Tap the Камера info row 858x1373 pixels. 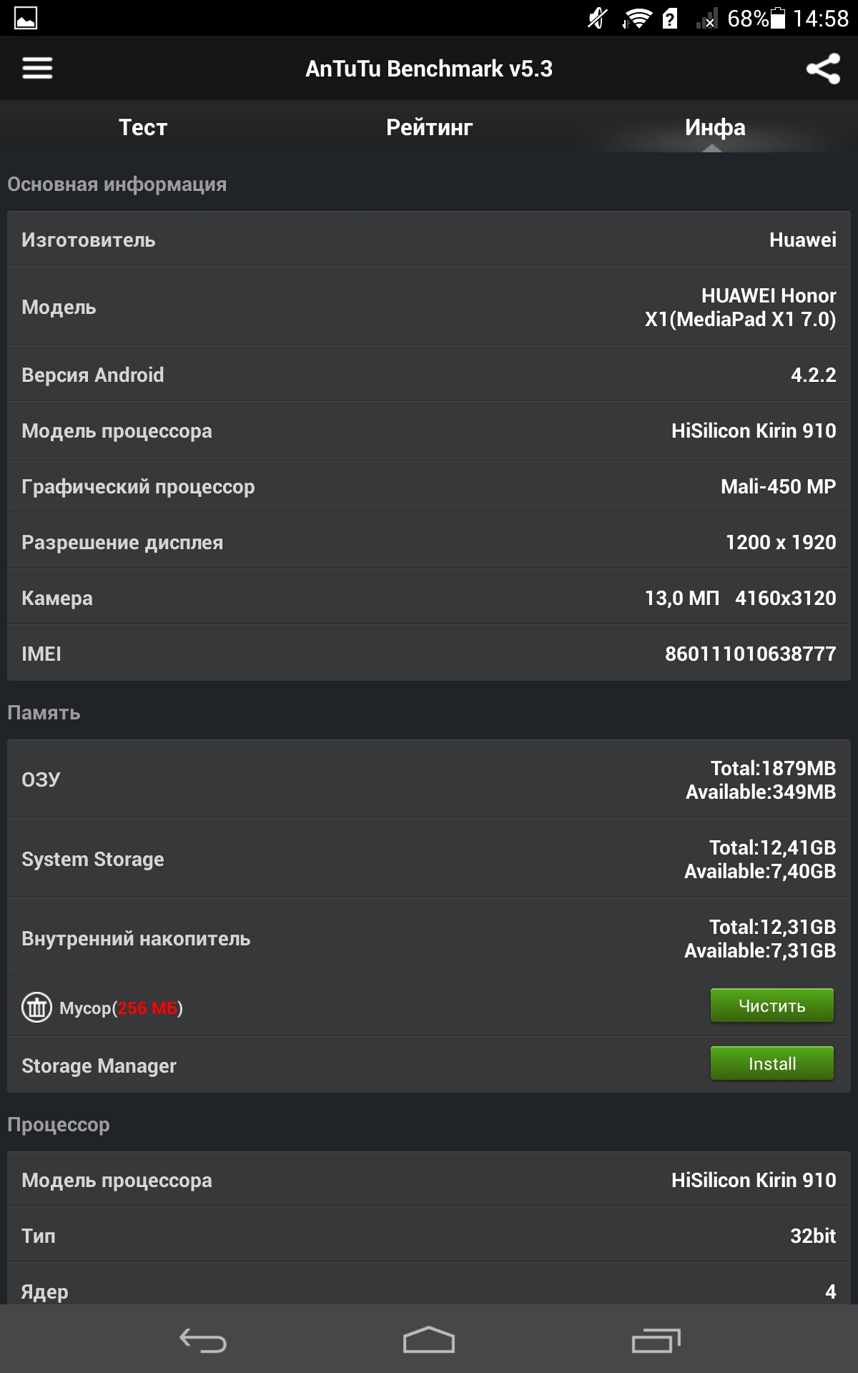(x=429, y=598)
